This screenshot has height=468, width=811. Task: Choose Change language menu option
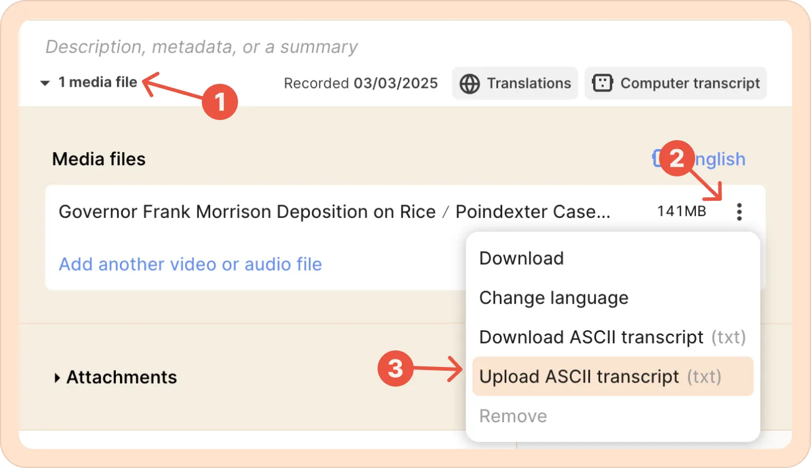pos(553,298)
